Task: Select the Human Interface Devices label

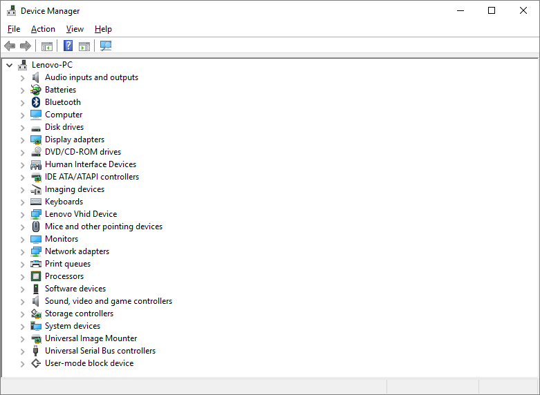Action: (91, 164)
